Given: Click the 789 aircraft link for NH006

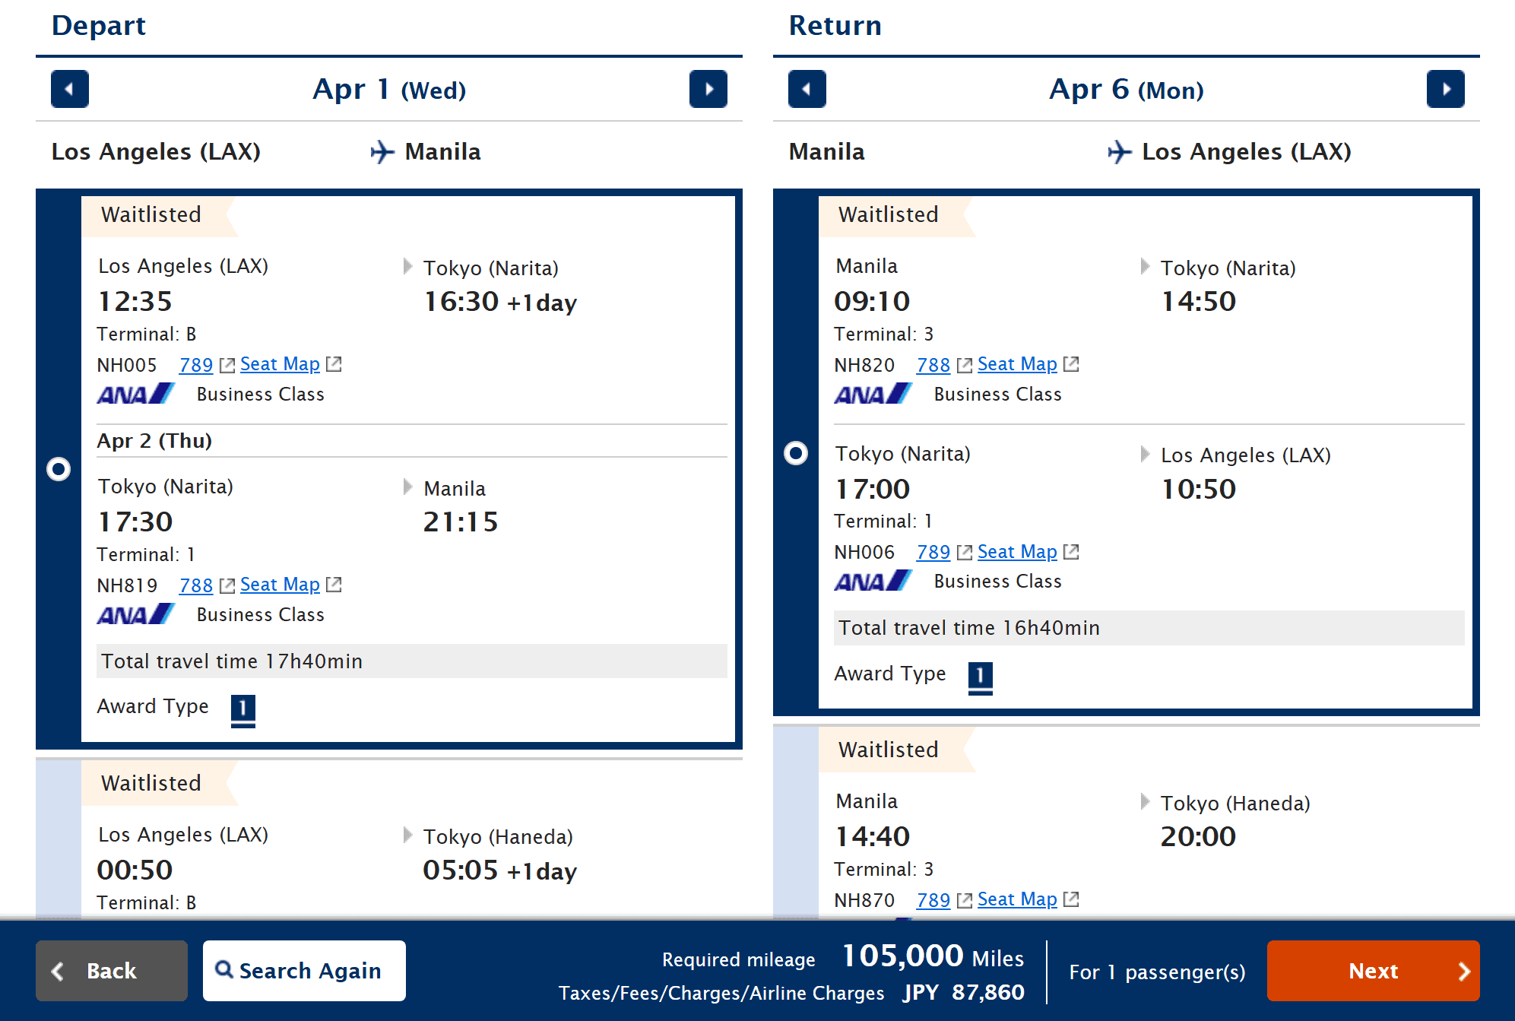Looking at the screenshot, I should click(933, 551).
